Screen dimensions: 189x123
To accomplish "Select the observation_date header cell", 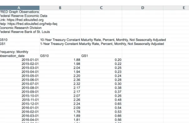I will pyautogui.click(x=20, y=56).
